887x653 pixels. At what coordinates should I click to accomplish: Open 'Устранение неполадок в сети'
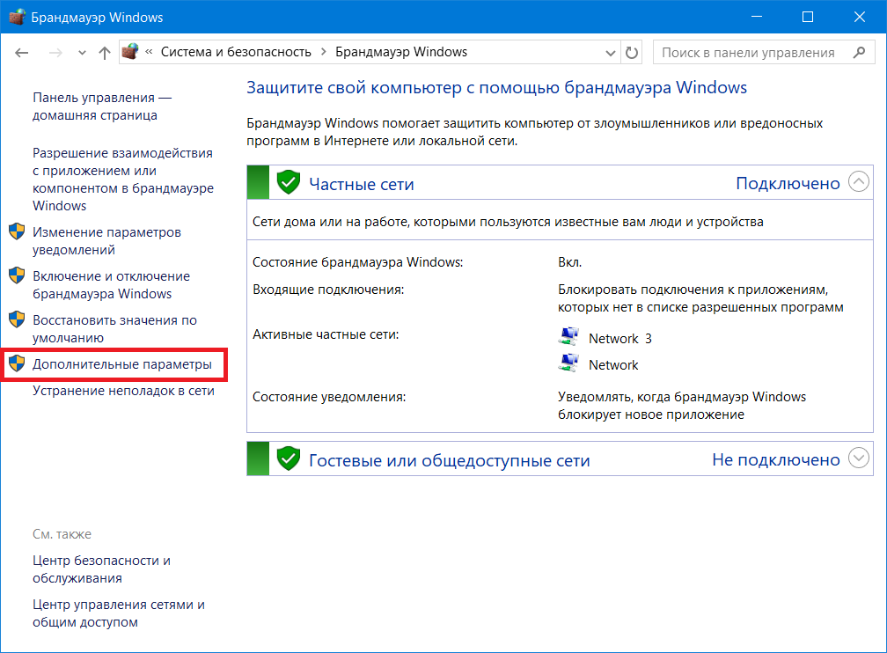[x=123, y=391]
